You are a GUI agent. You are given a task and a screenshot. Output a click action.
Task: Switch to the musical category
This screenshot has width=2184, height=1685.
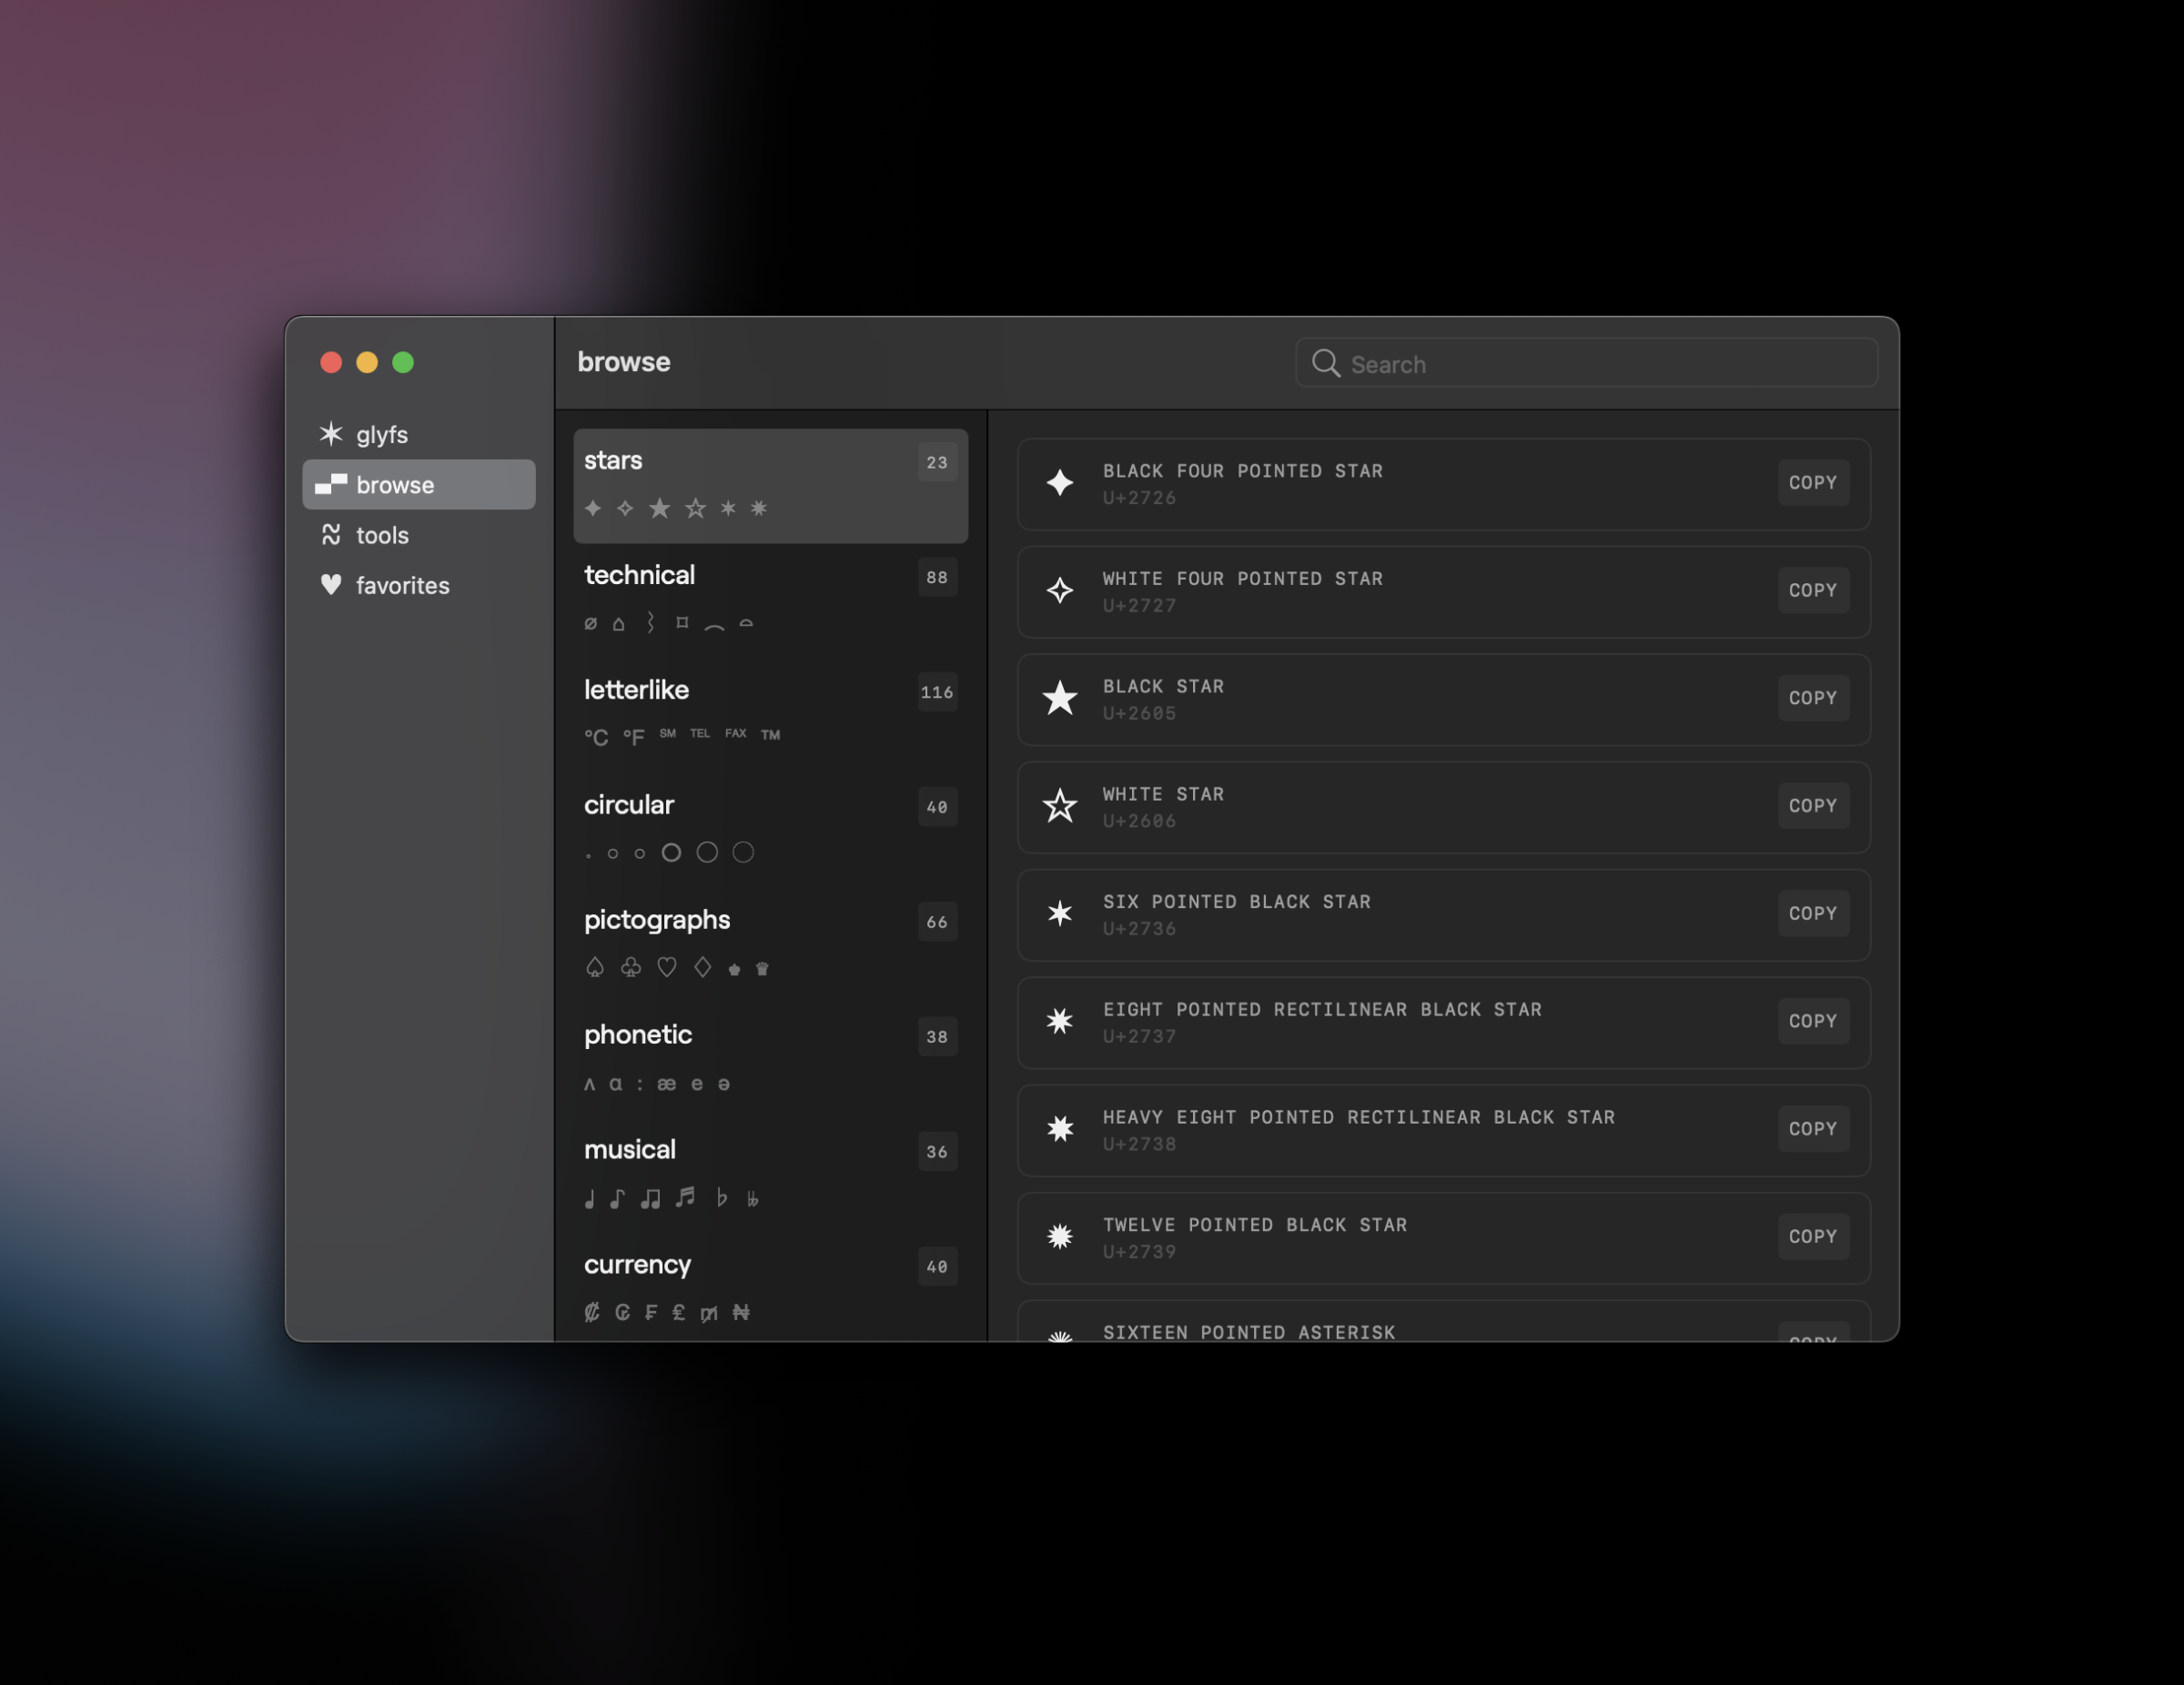(769, 1173)
